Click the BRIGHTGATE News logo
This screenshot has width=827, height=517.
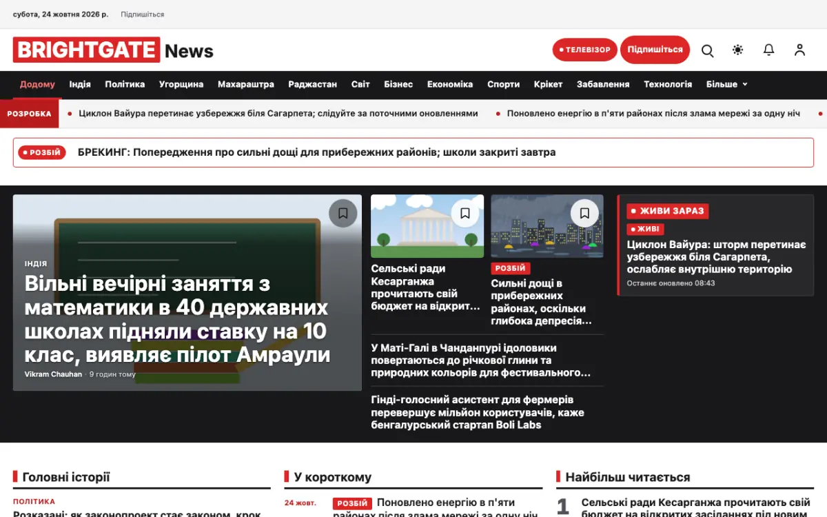pyautogui.click(x=113, y=50)
